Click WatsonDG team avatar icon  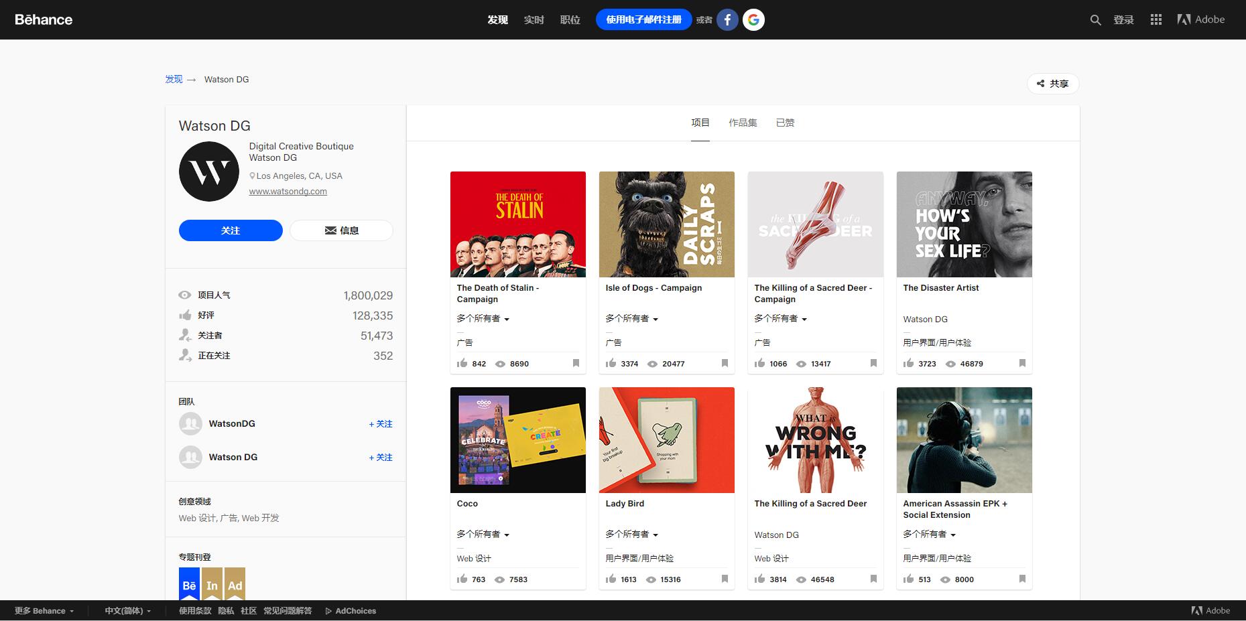click(190, 423)
